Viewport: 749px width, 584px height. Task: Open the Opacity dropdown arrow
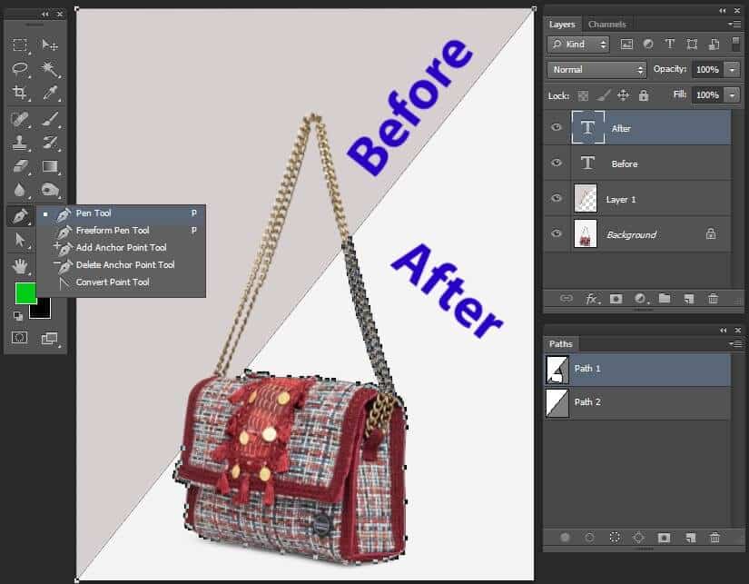(x=733, y=69)
